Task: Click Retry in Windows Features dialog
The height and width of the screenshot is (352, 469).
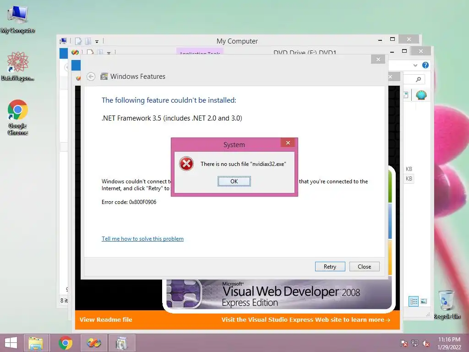Action: (330, 266)
